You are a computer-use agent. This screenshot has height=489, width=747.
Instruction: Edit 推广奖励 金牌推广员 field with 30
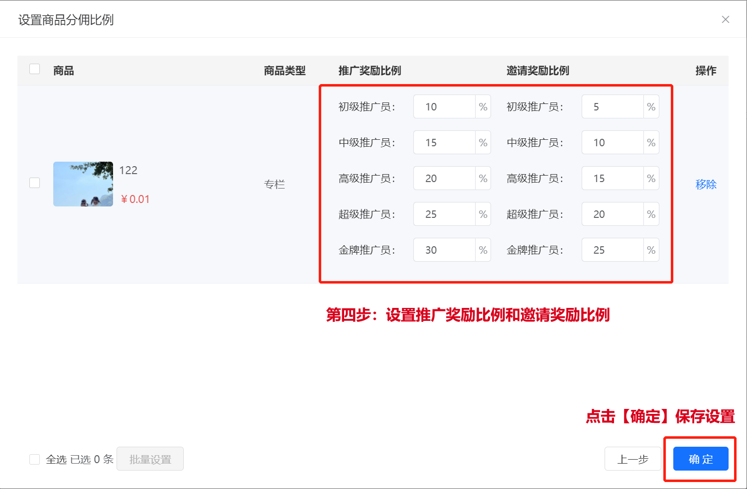point(444,250)
